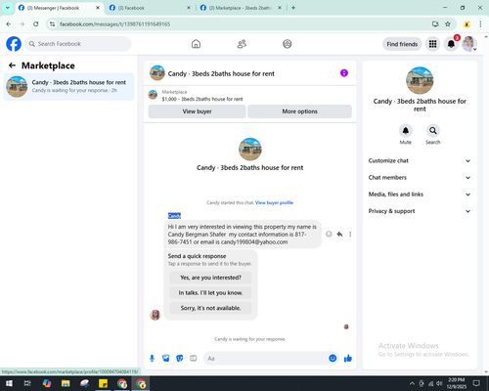Image resolution: width=489 pixels, height=391 pixels.
Task: Click the highlighted Candy sender name
Action: coord(174,216)
